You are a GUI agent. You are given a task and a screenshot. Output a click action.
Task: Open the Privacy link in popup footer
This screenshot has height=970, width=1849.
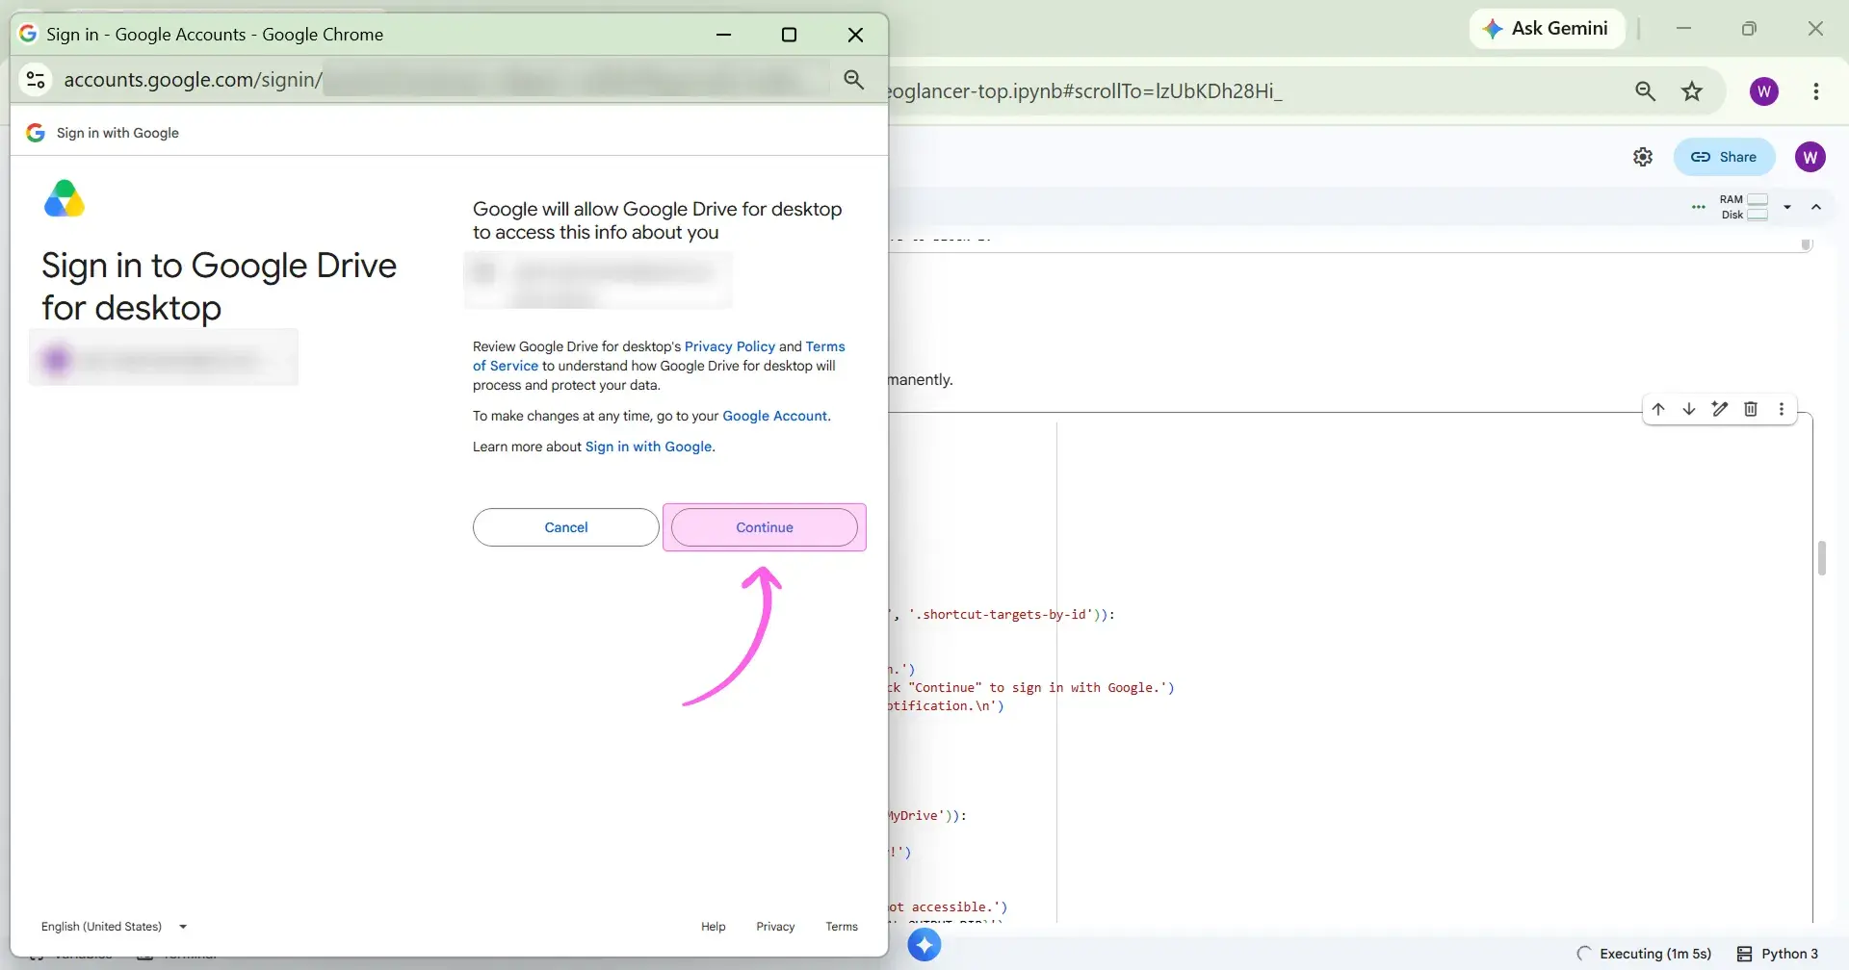click(775, 927)
